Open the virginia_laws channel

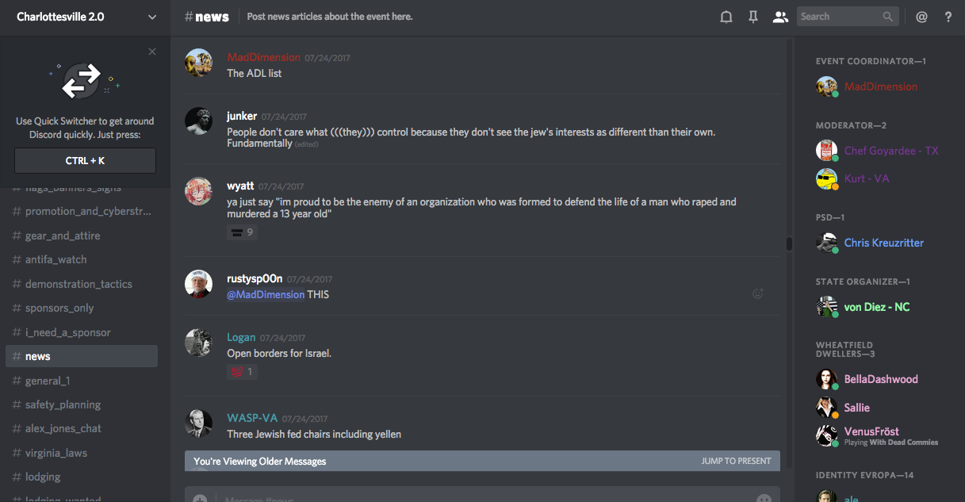(56, 453)
